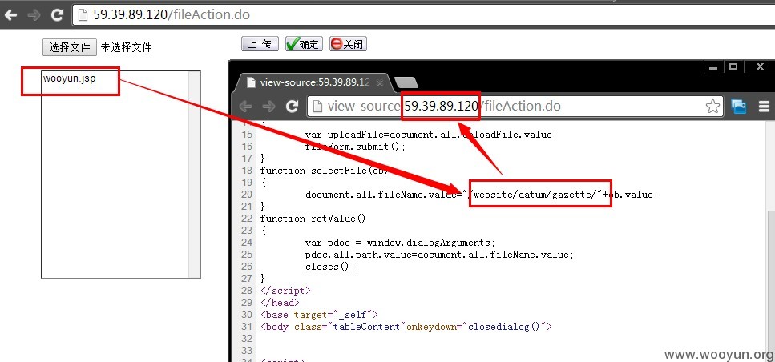The height and width of the screenshot is (362, 775).
Task: Maximize the view-source window
Action: point(733,67)
